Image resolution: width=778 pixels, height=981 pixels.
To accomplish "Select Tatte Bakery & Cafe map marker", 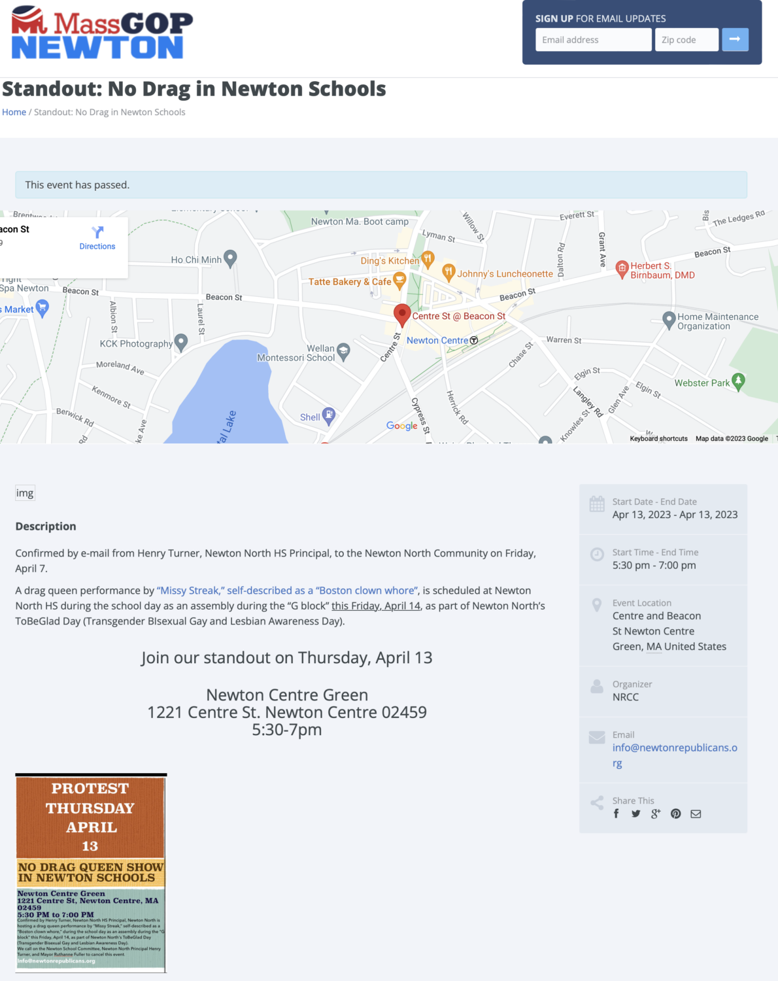I will pyautogui.click(x=399, y=281).
